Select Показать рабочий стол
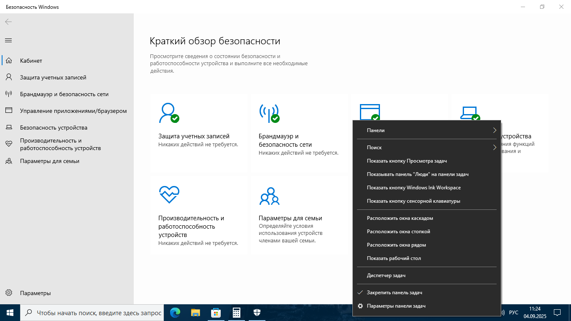Image resolution: width=571 pixels, height=321 pixels. 427,258
